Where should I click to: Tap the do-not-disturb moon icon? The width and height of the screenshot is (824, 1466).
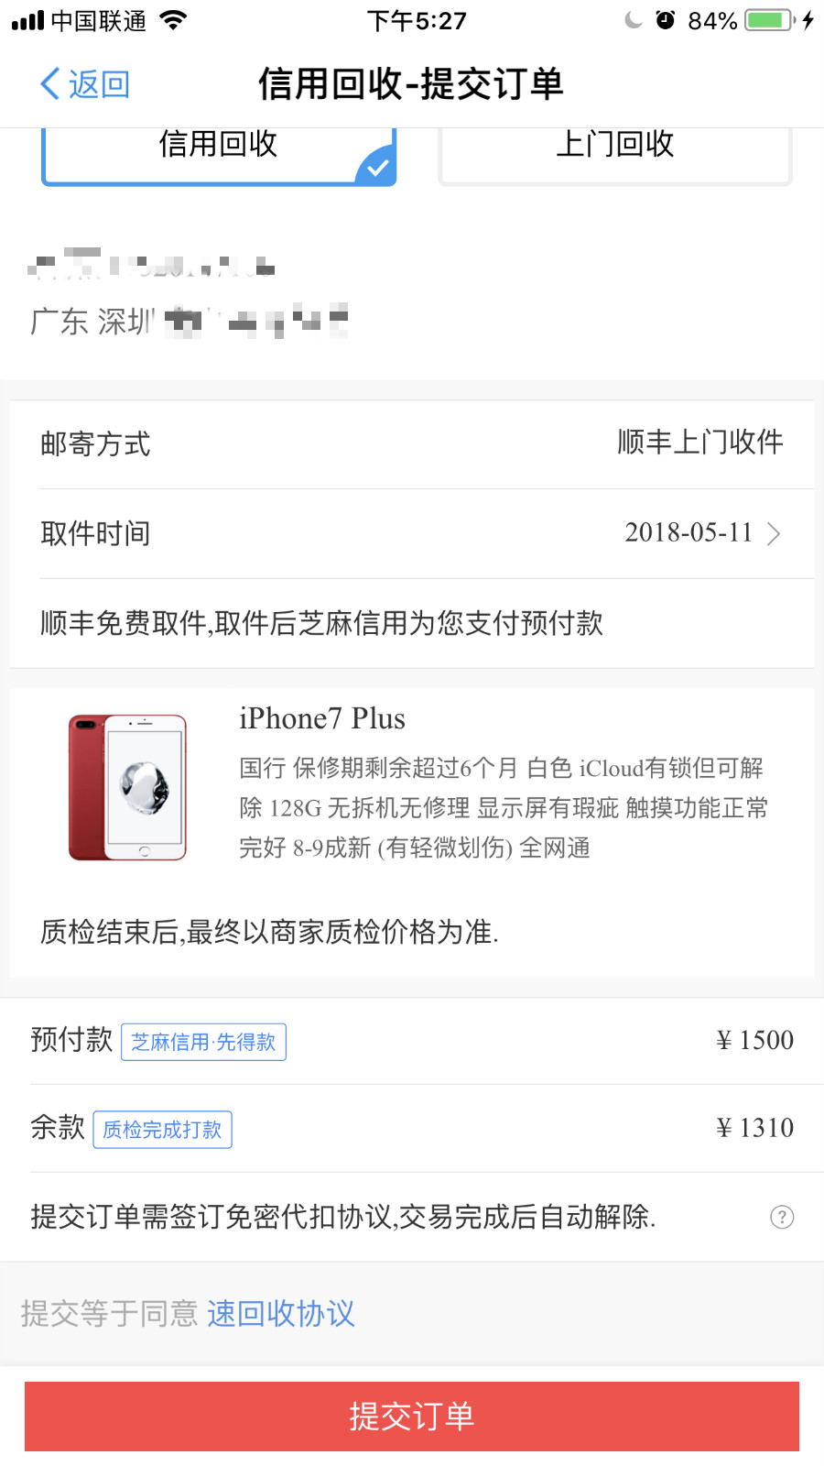pos(633,20)
